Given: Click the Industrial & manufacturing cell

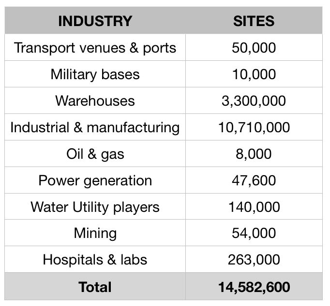Looking at the screenshot, I should click(x=95, y=127).
